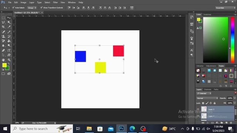Open the Color panel flyout menu
The height and width of the screenshot is (133, 237).
[x=235, y=14]
